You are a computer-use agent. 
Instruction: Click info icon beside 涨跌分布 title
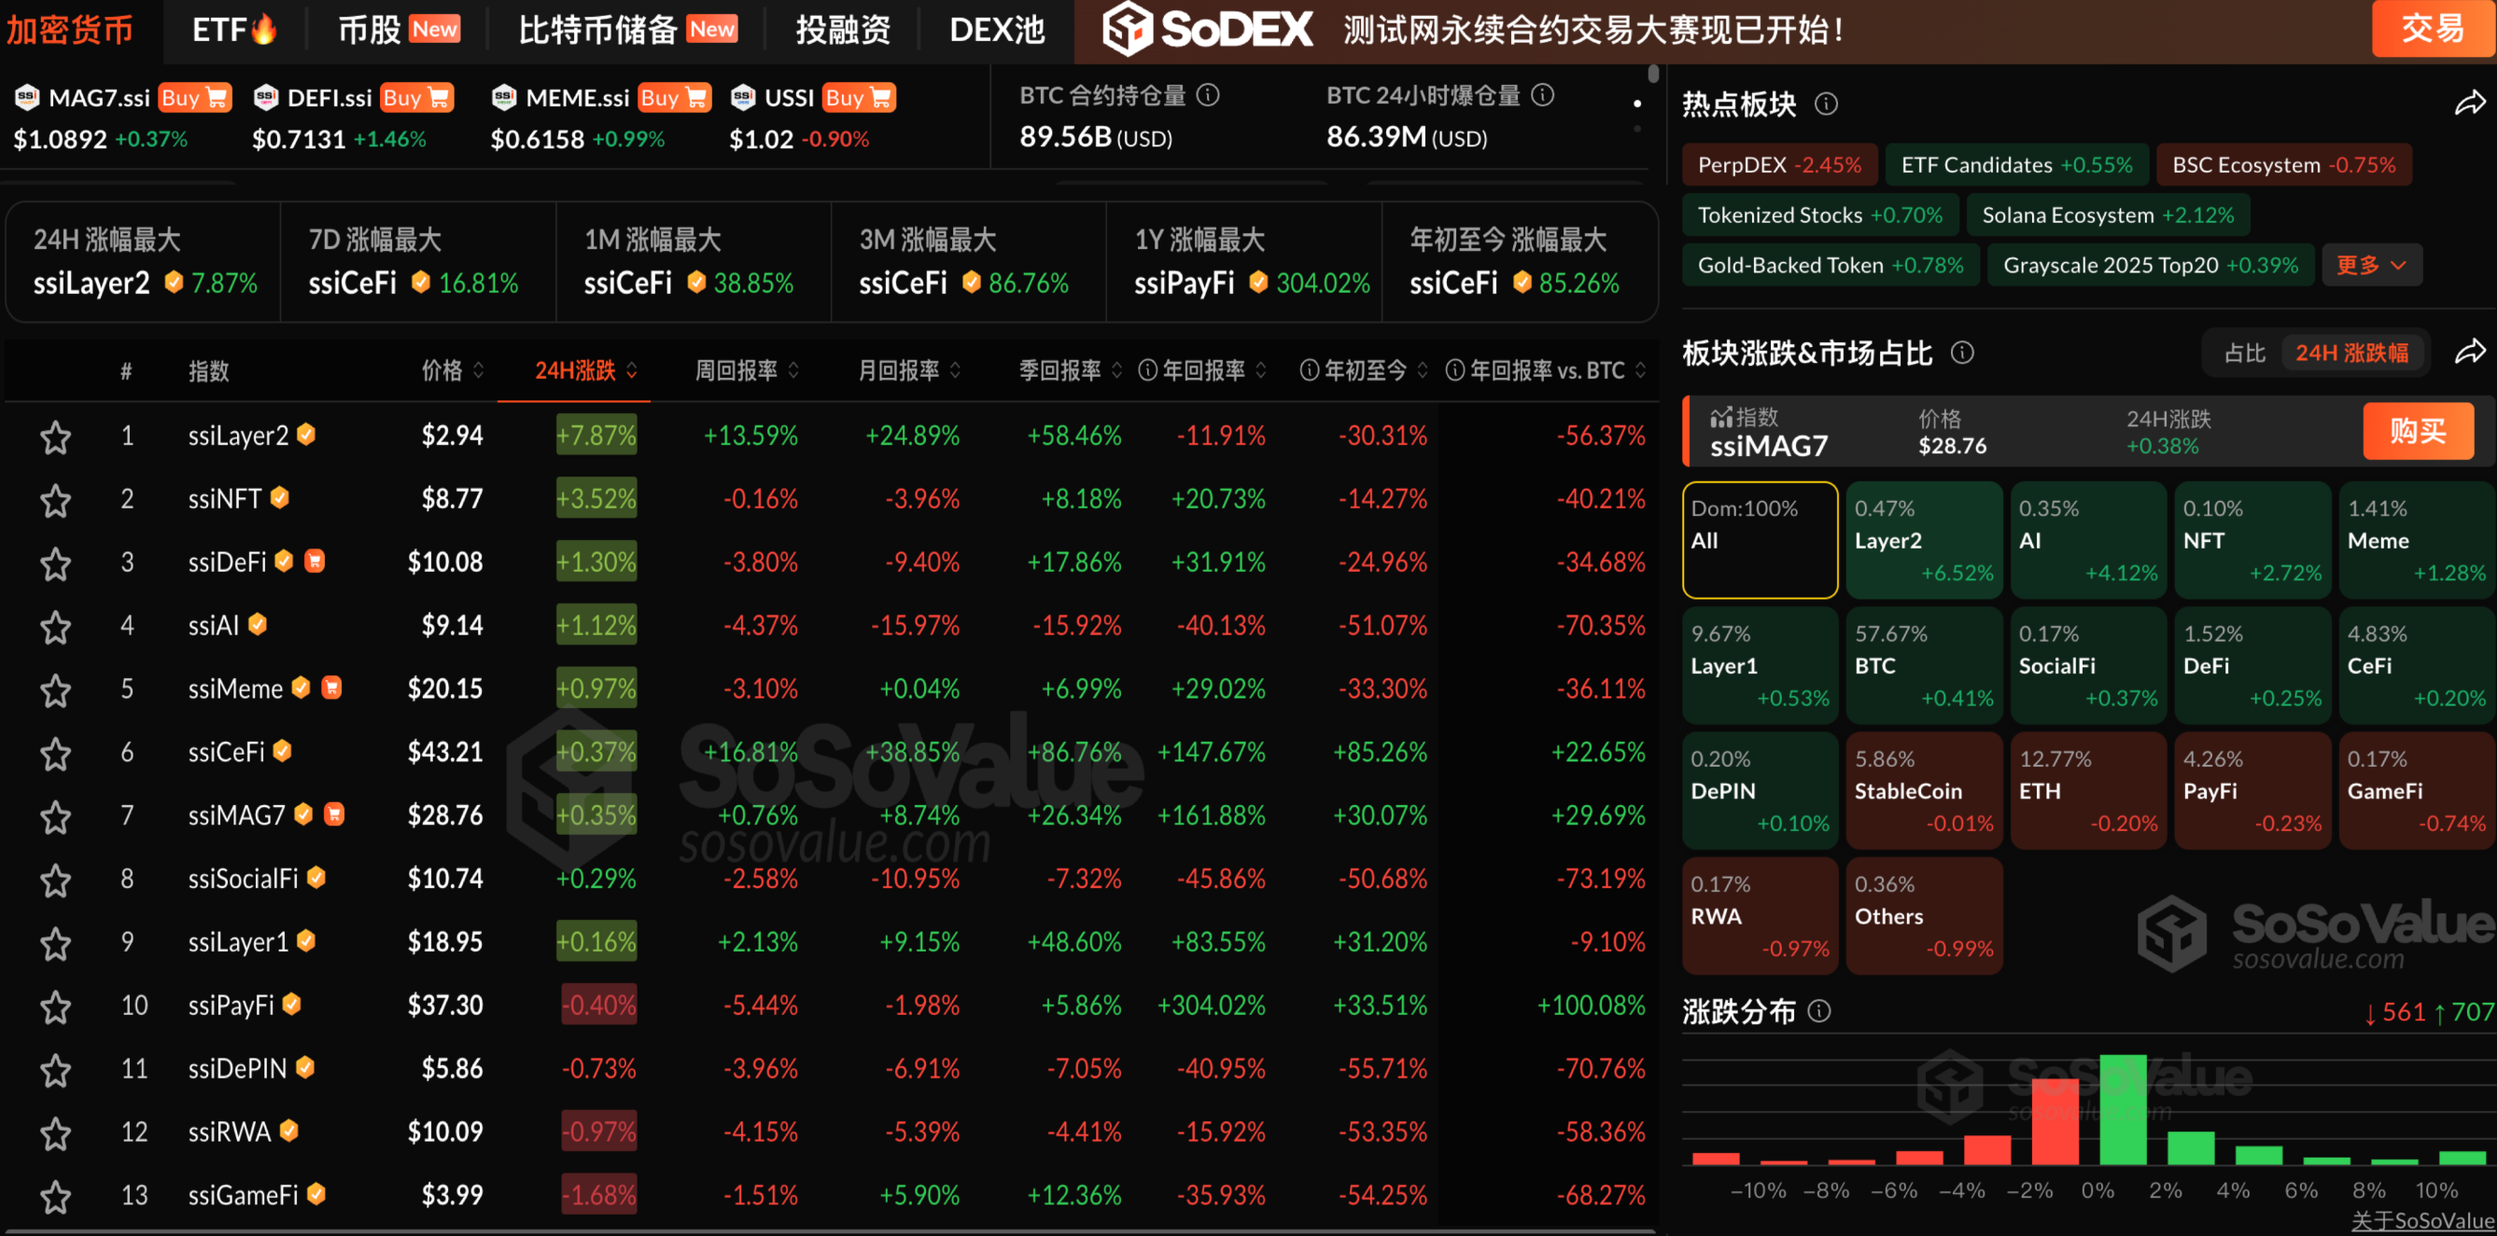[1819, 1011]
